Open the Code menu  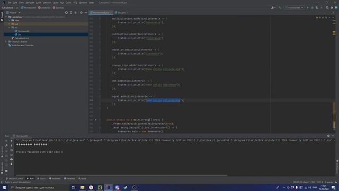click(39, 3)
